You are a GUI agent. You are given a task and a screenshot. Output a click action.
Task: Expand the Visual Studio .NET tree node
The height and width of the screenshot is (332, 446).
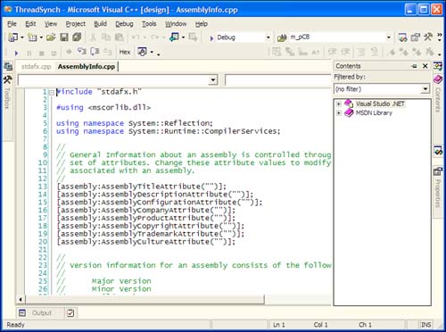(x=338, y=104)
